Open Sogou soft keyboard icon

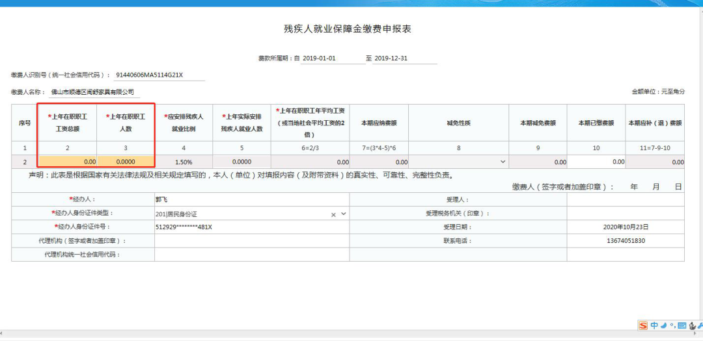[x=682, y=325]
